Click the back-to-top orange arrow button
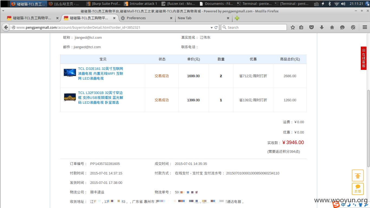Image resolution: width=370 pixels, height=208 pixels. click(358, 176)
